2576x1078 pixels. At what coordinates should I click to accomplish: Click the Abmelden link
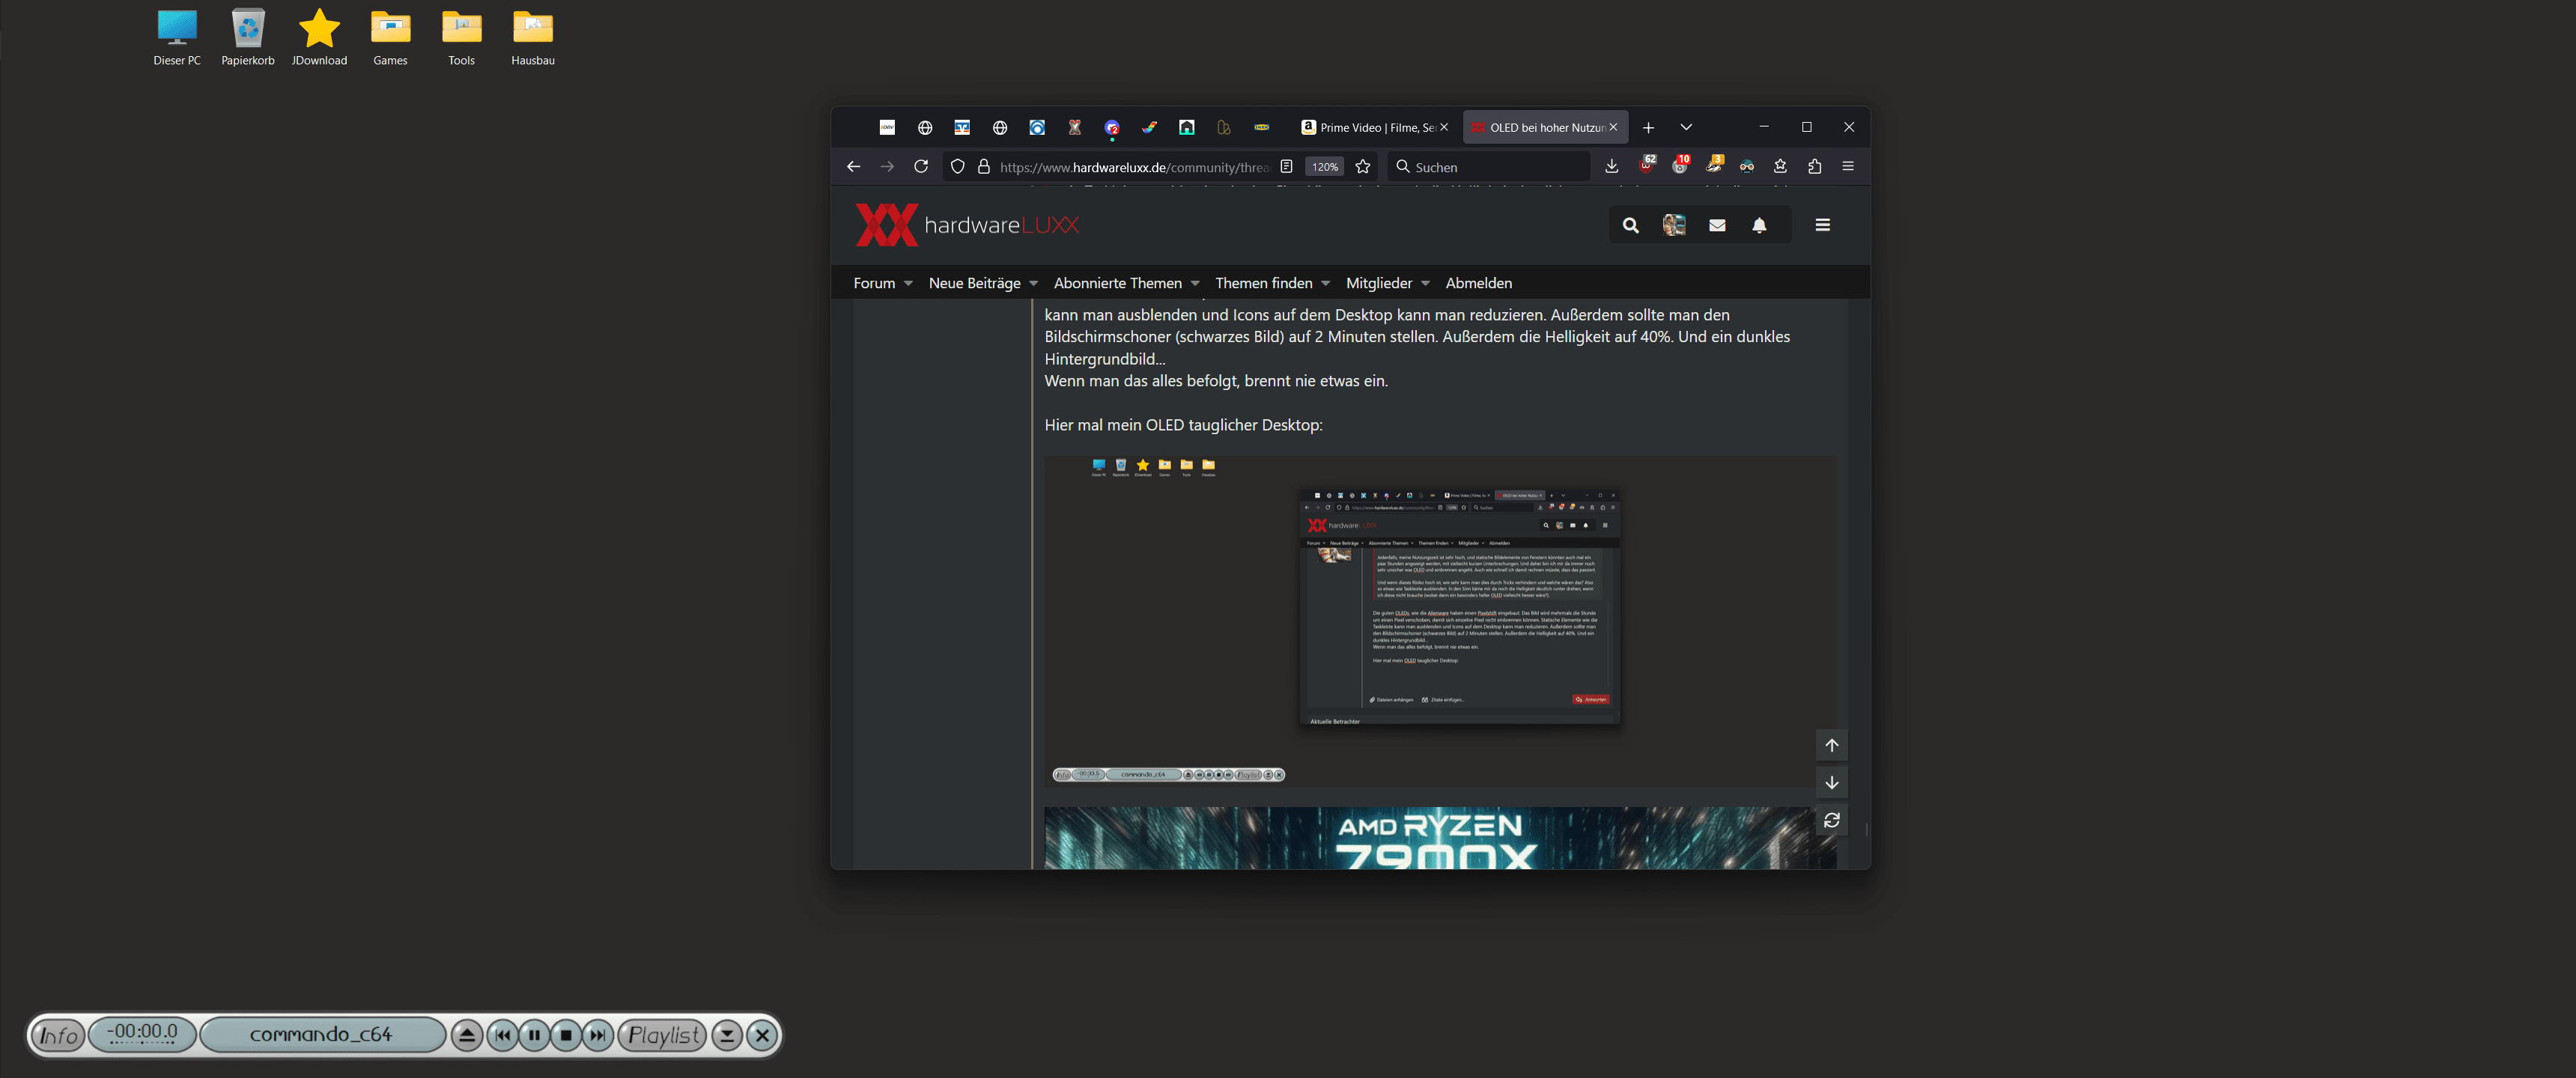(x=1478, y=283)
